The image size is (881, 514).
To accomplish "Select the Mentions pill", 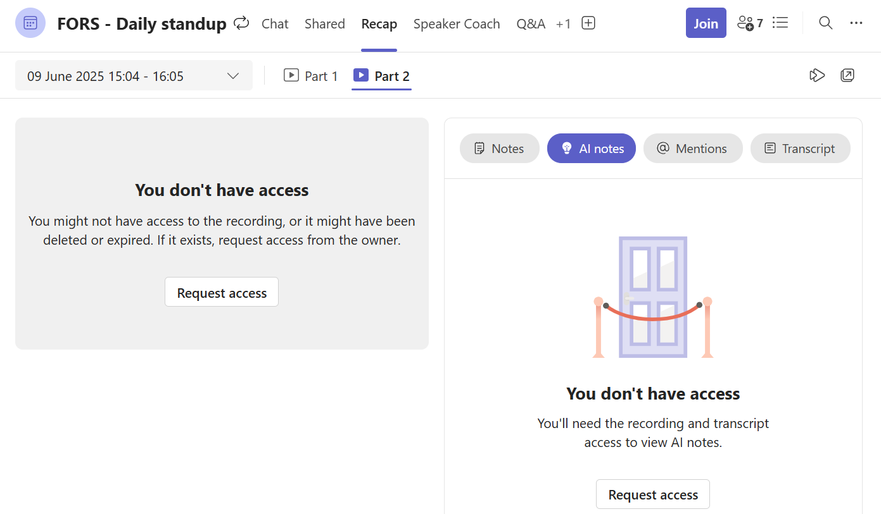I will click(x=692, y=149).
